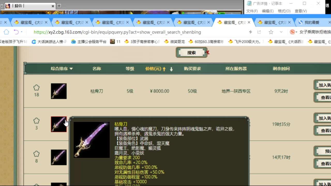This screenshot has height=186, width=331.
Task: Open the 微笑哥龙 bookmark
Action: click(x=175, y=41)
